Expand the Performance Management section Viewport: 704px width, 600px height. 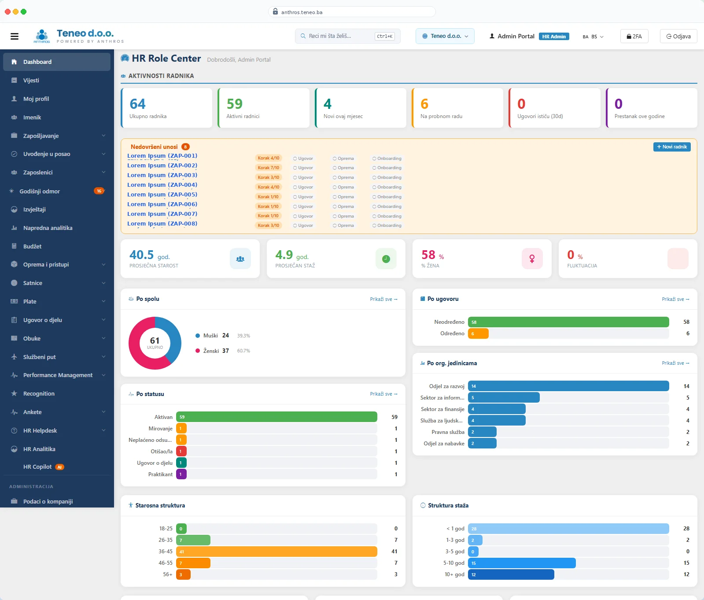pos(57,375)
